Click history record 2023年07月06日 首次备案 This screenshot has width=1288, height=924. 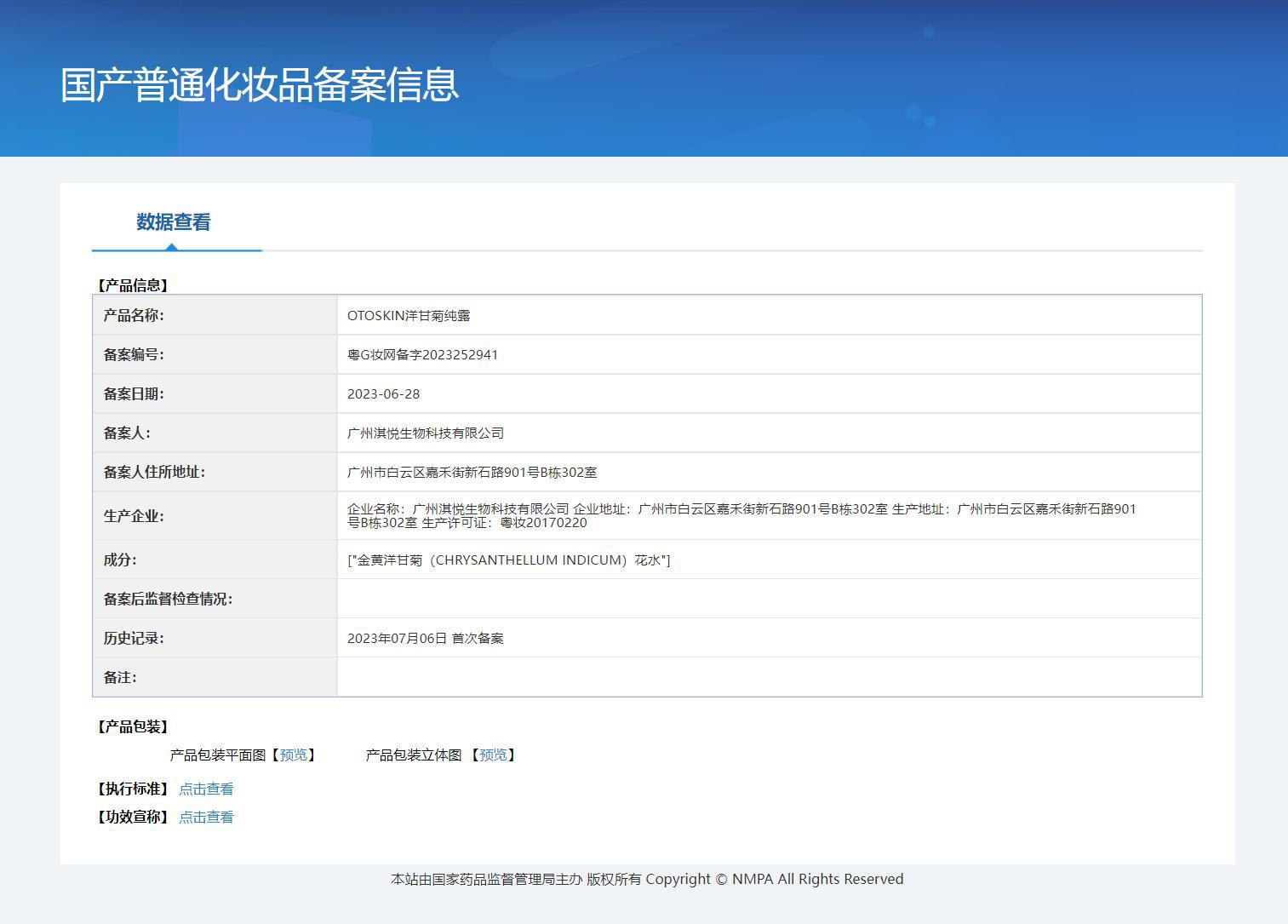[x=425, y=639]
